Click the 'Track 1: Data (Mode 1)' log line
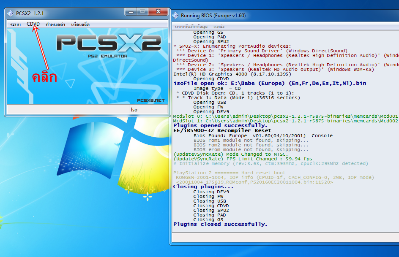Screen dimensions: 399x257 coord(238,98)
